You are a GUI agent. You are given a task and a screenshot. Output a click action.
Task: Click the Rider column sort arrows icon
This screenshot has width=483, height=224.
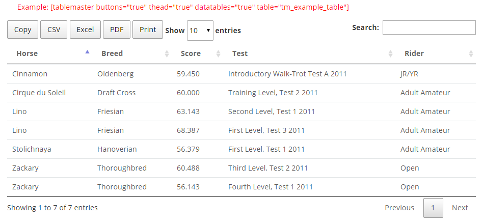pos(471,54)
